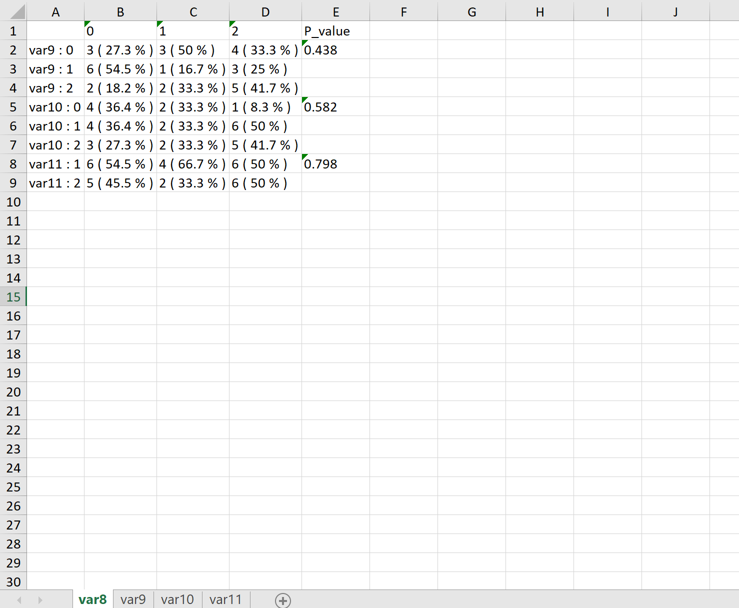Click cell '4 ( 66.7 % )'

[x=193, y=164]
